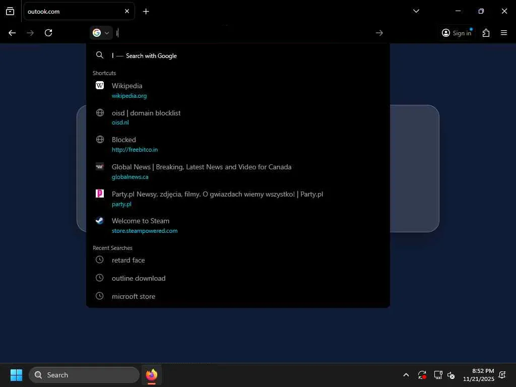Open a new tab with plus button
The height and width of the screenshot is (387, 516).
click(146, 12)
